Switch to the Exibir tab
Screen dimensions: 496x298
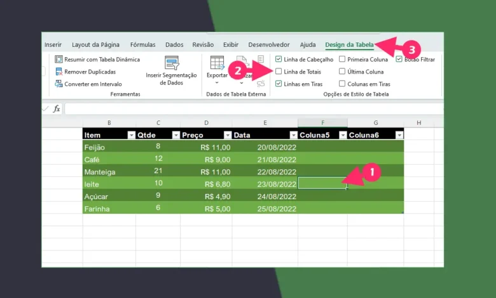coord(231,45)
